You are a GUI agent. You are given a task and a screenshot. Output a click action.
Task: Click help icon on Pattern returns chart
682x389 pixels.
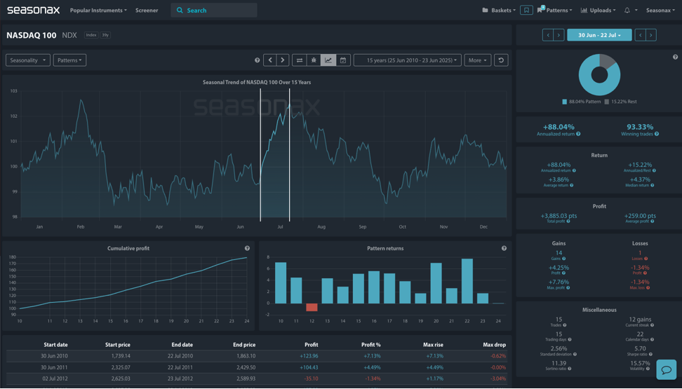pyautogui.click(x=504, y=248)
